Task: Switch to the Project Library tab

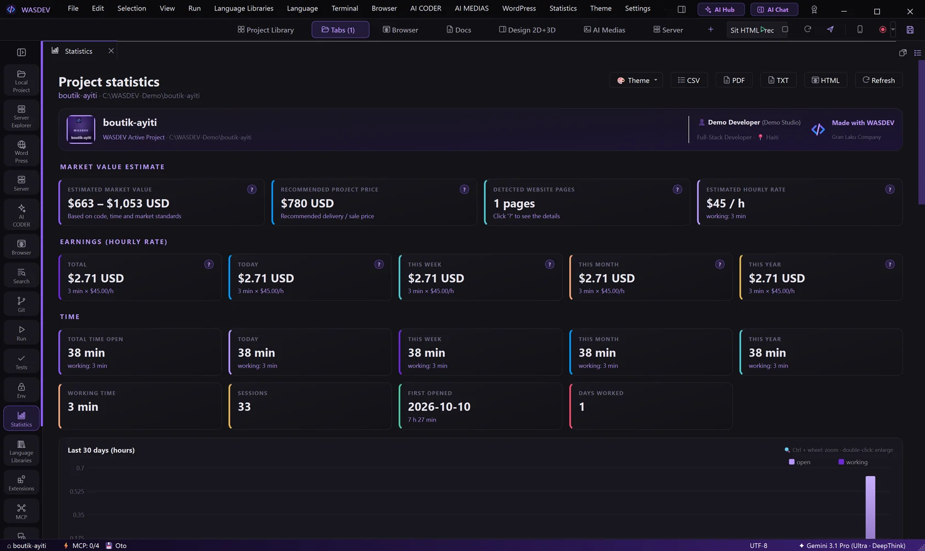Action: pyautogui.click(x=266, y=30)
